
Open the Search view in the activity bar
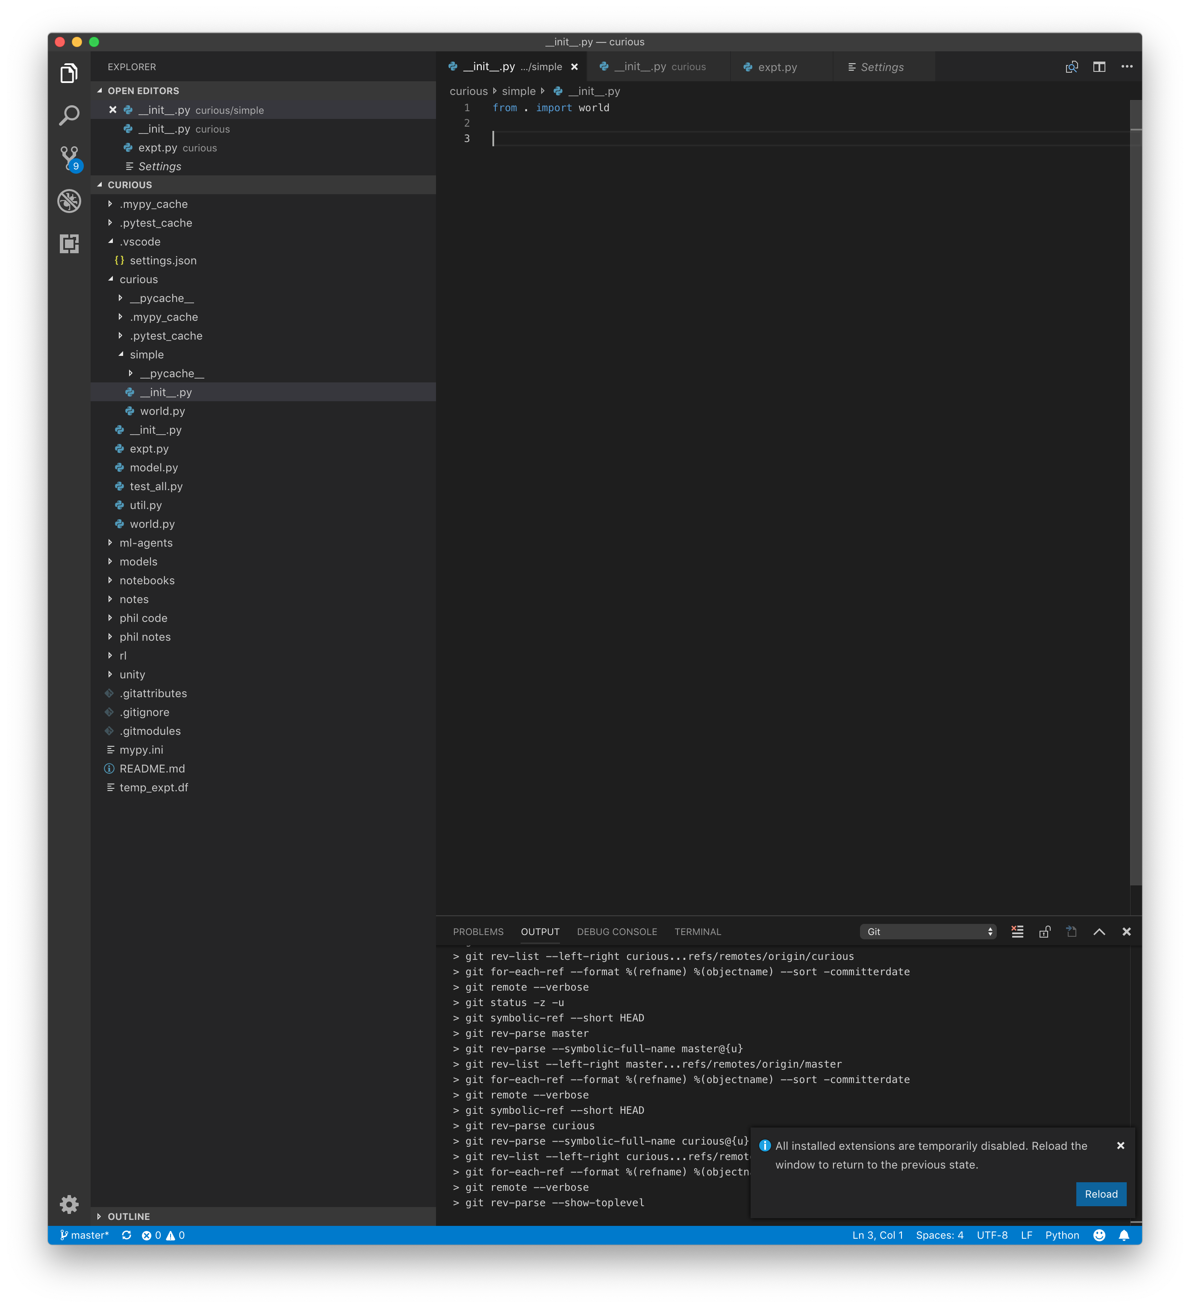[69, 115]
